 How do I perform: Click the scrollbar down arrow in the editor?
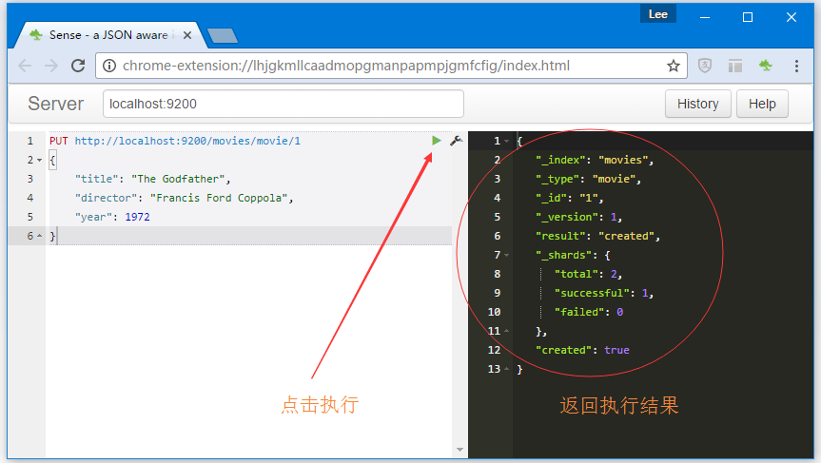tap(459, 450)
